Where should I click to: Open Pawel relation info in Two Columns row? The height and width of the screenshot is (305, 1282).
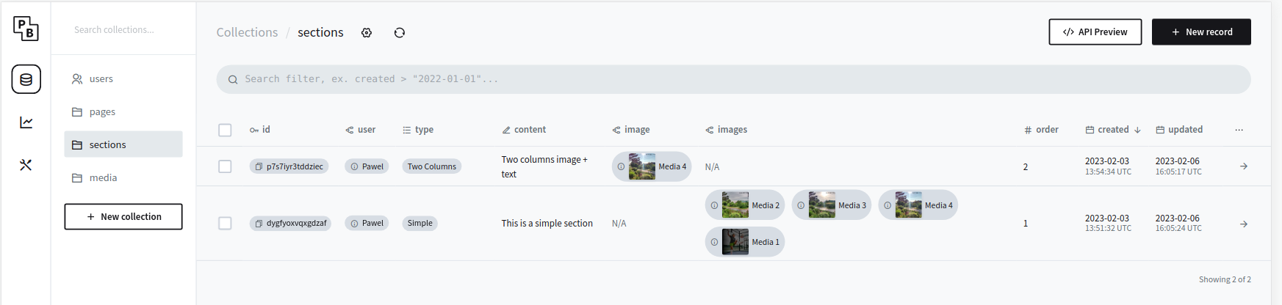(354, 166)
